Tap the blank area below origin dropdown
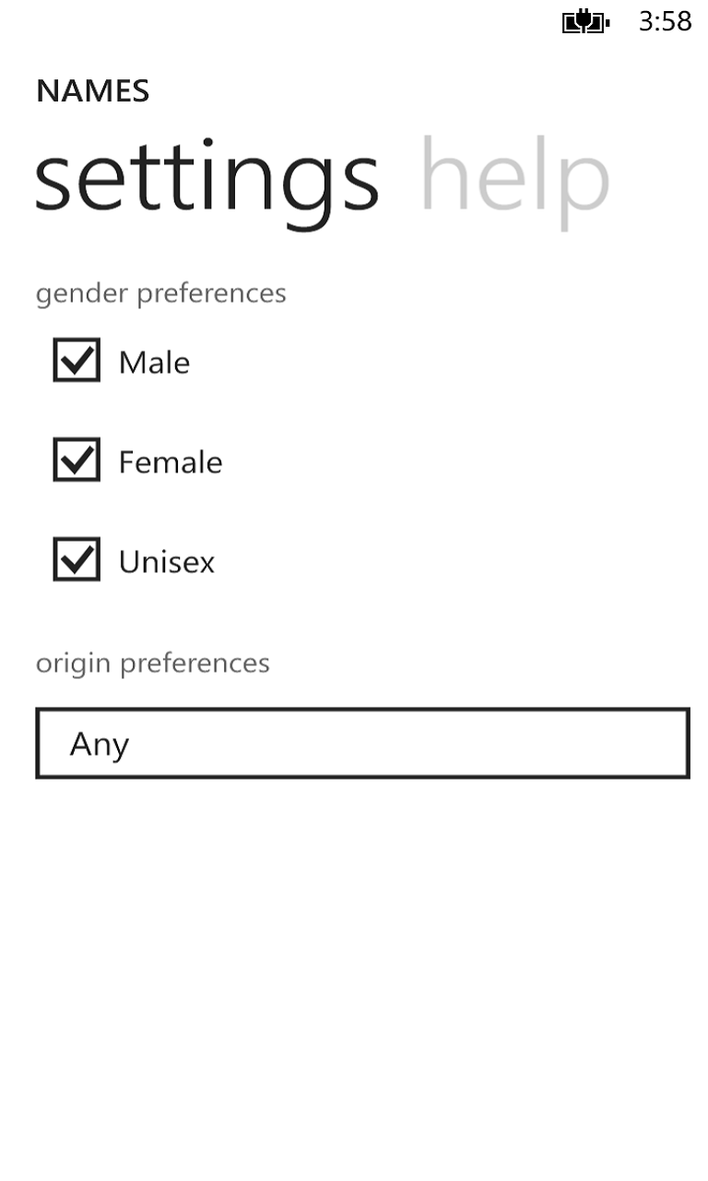 click(362, 969)
